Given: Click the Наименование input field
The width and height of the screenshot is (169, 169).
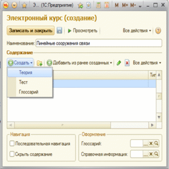Looking at the screenshot, I should (x=99, y=43).
